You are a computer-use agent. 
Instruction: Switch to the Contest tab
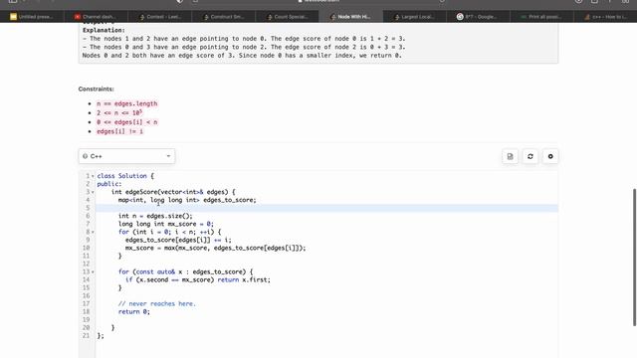click(159, 17)
